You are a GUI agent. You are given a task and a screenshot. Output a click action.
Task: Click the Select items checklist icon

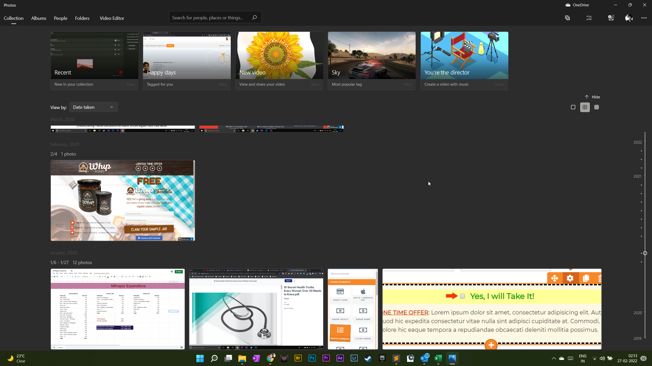coord(589,18)
